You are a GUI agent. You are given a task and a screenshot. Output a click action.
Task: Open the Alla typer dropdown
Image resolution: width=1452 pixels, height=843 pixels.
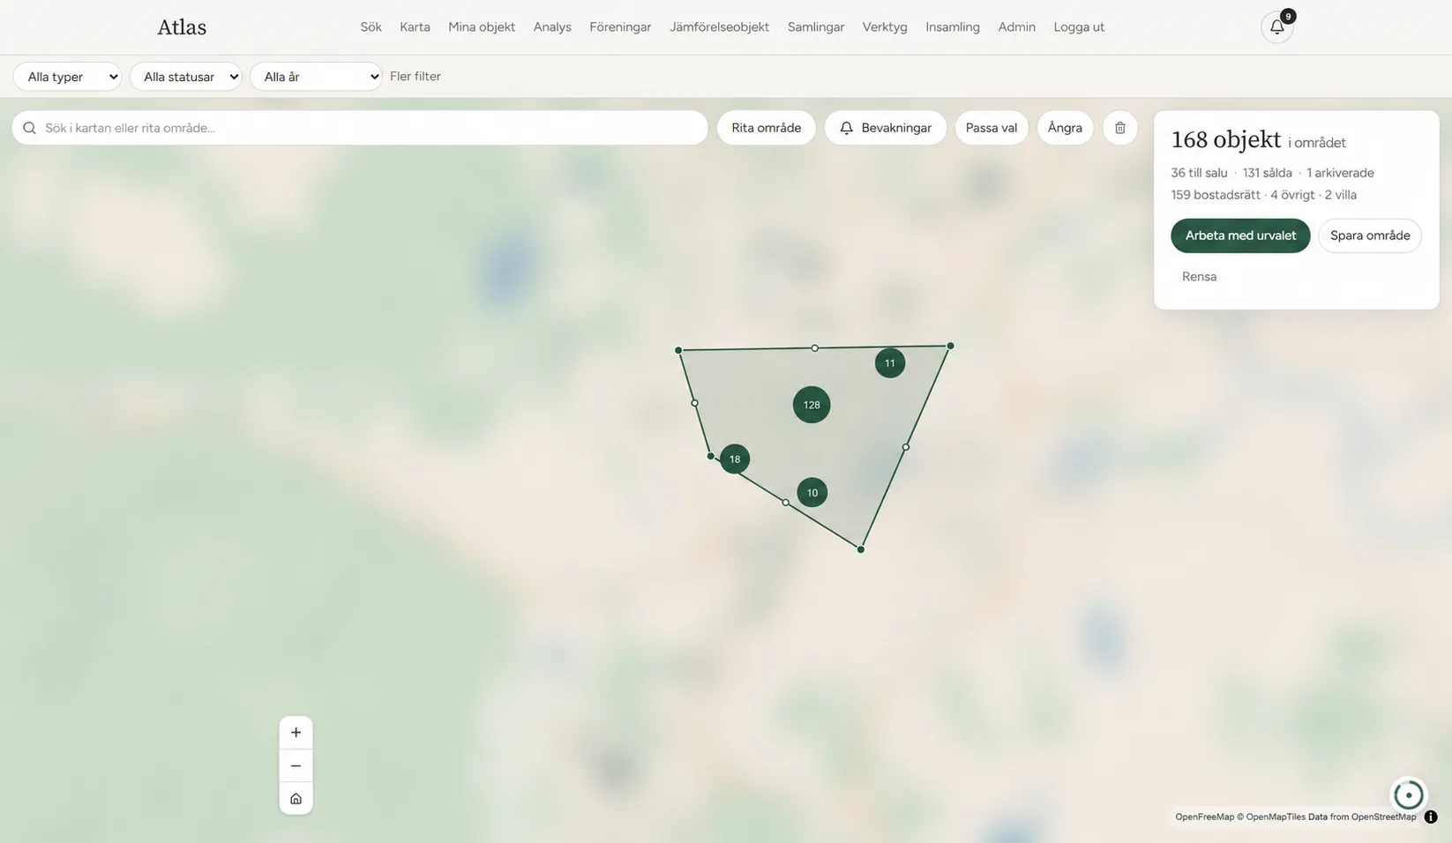67,77
